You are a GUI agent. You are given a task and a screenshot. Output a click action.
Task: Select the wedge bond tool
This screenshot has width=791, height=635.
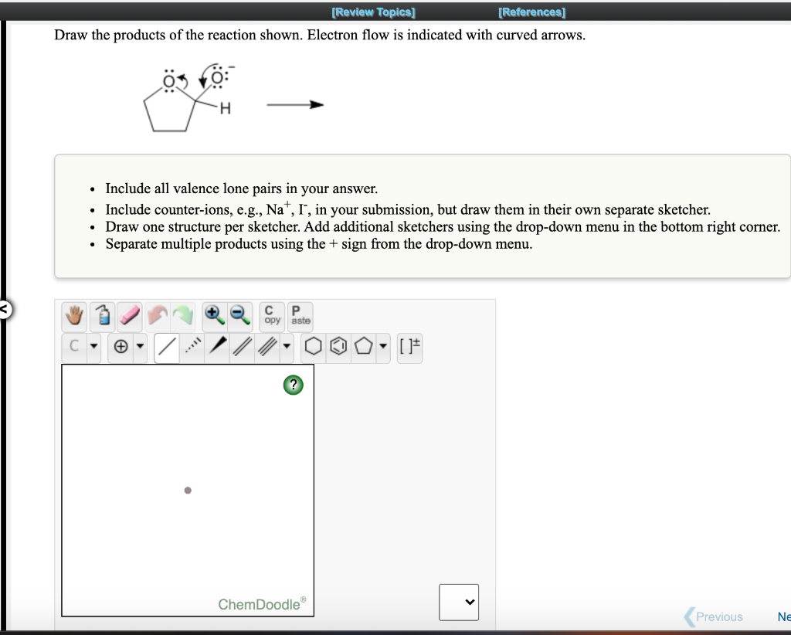216,347
